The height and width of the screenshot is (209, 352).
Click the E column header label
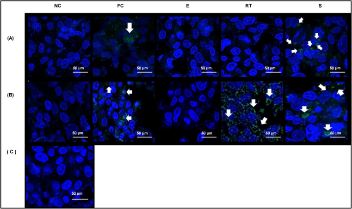(x=188, y=6)
